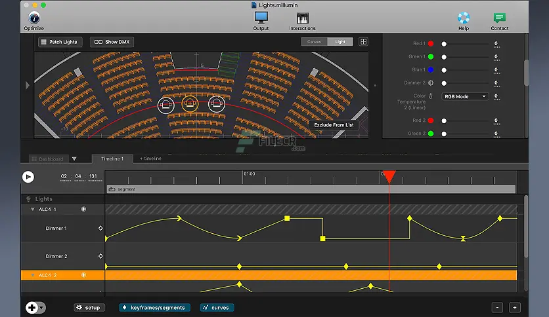Open the Interactions piano icon
The width and height of the screenshot is (549, 317).
tap(302, 18)
